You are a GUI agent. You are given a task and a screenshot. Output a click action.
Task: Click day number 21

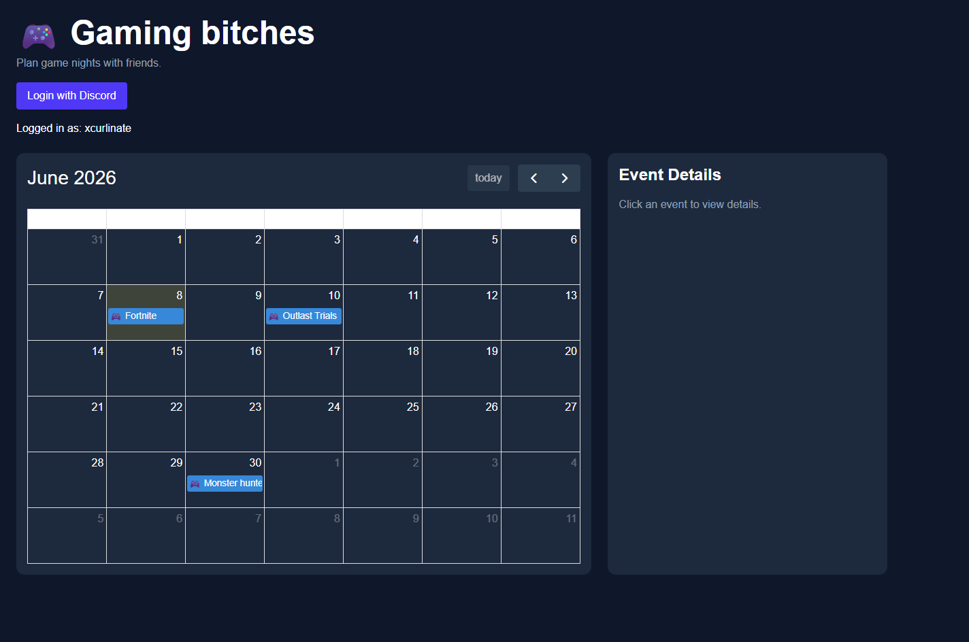coord(98,407)
